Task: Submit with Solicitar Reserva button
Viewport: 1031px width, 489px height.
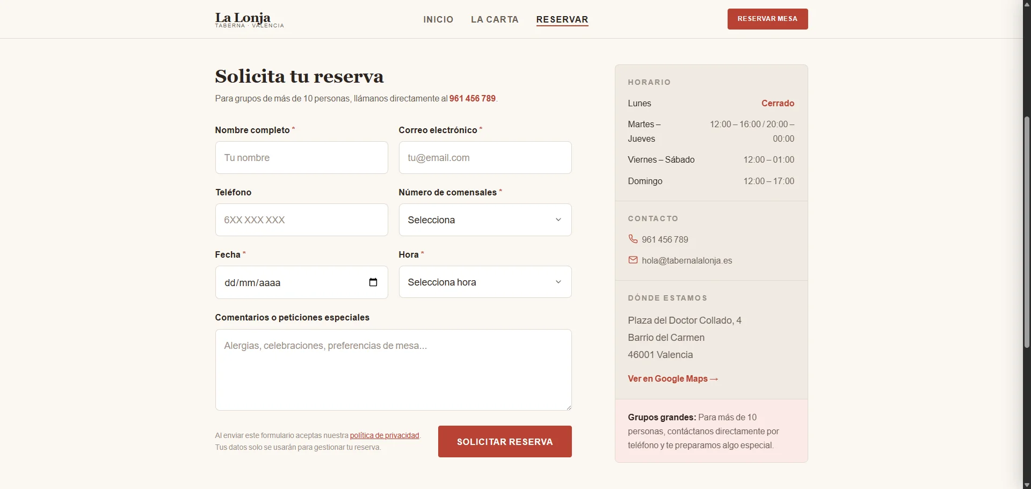Action: tap(505, 442)
